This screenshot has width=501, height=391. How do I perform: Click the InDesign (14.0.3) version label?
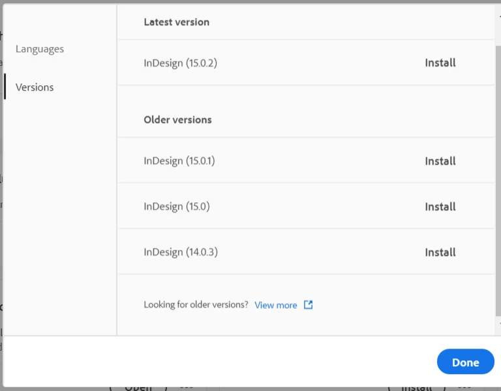click(x=181, y=252)
